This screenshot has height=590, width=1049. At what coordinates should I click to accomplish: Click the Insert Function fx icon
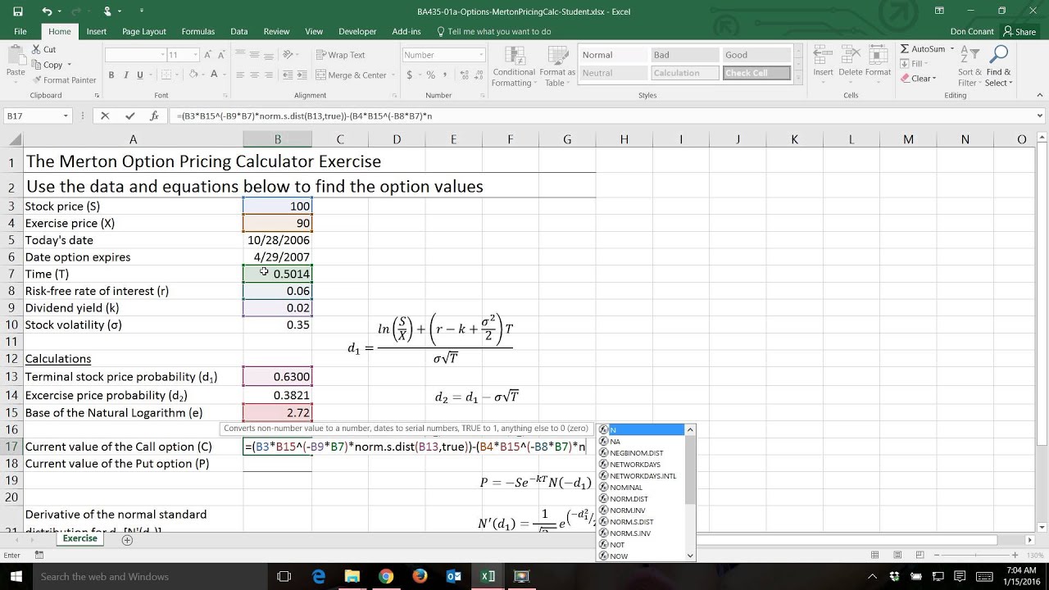click(x=154, y=116)
